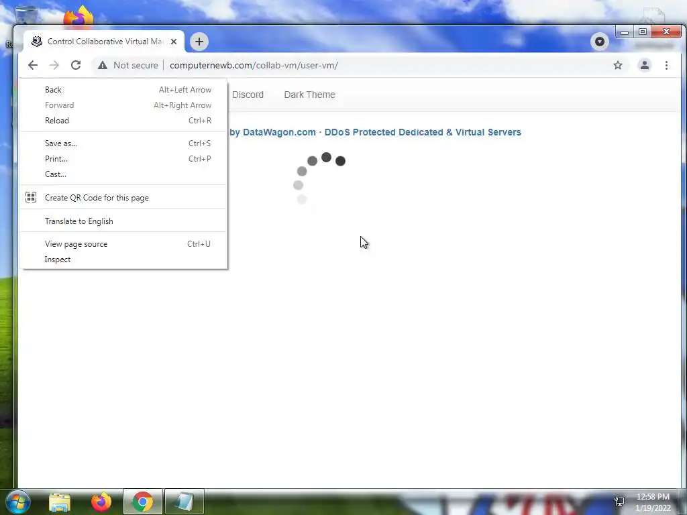Close the Chrome window
Screen dimensions: 687x515
tap(666, 32)
